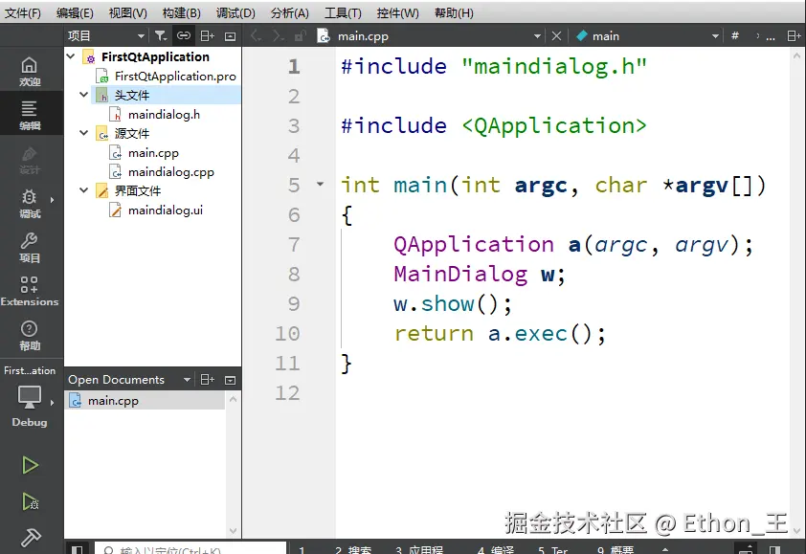Toggle the bottom output pane button
The height and width of the screenshot is (554, 806).
(746, 549)
